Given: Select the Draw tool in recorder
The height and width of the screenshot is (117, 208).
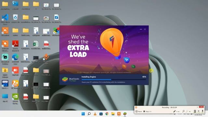Looking at the screenshot, I should pyautogui.click(x=176, y=111).
